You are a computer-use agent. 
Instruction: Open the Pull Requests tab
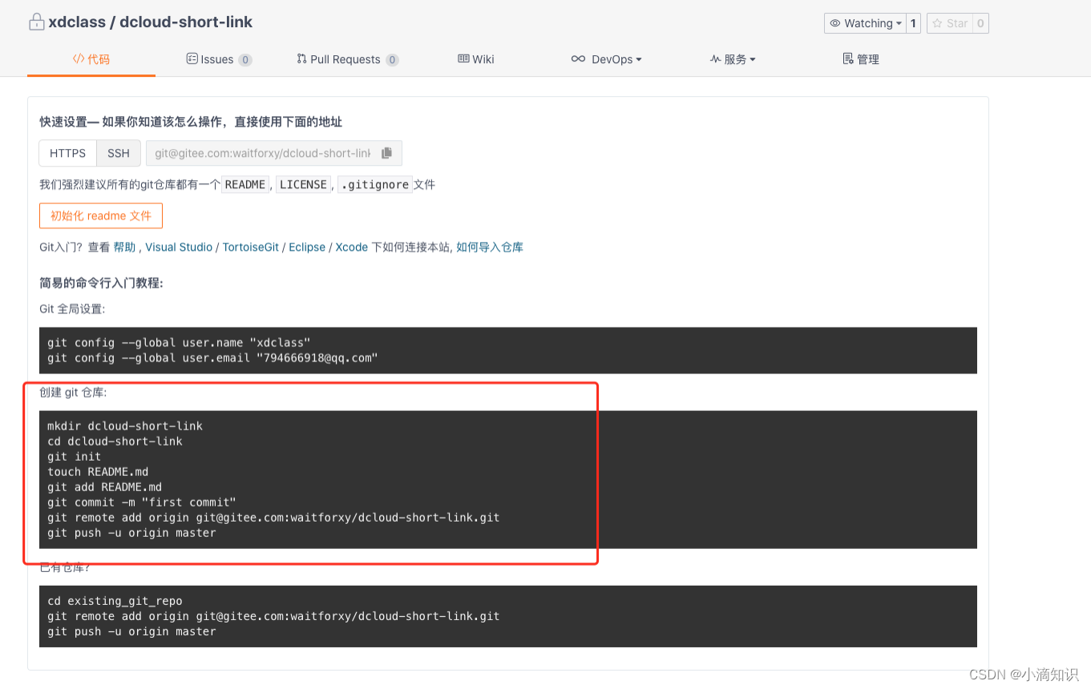click(348, 59)
